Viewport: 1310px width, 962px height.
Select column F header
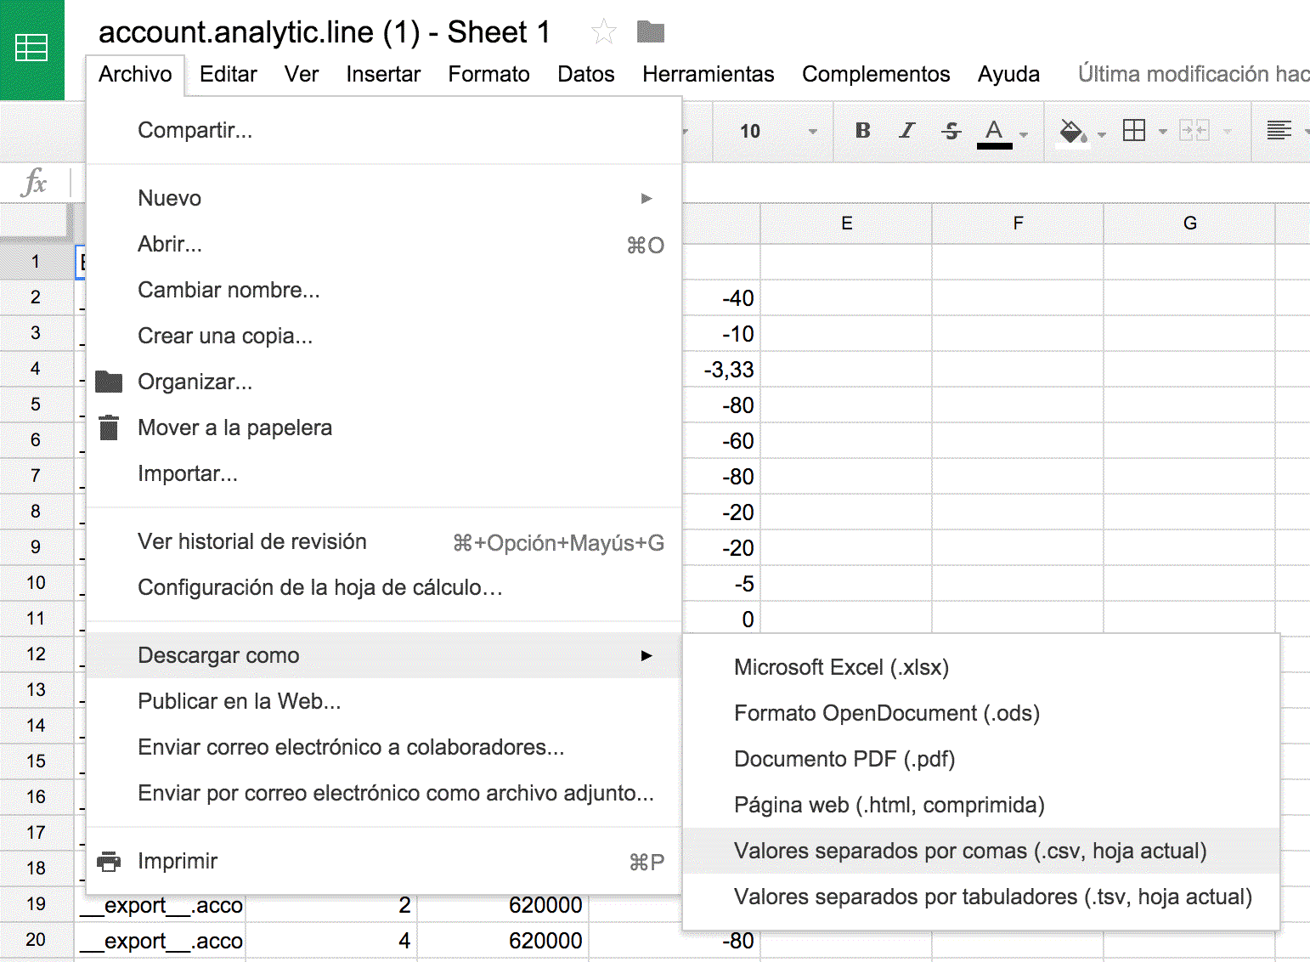1018,224
